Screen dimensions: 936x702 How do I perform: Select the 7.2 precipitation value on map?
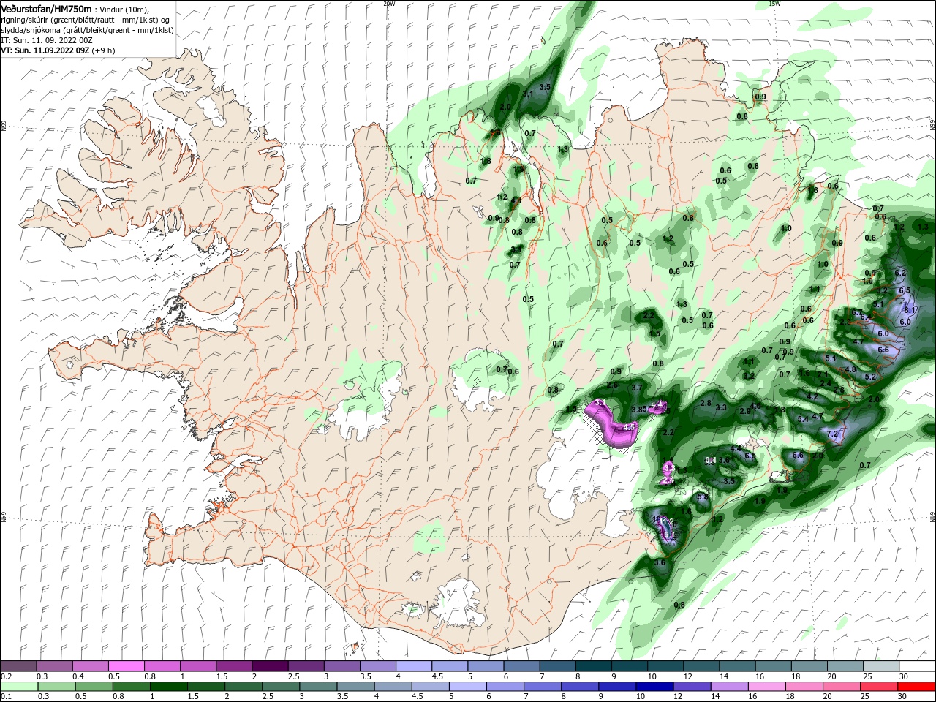tap(831, 434)
